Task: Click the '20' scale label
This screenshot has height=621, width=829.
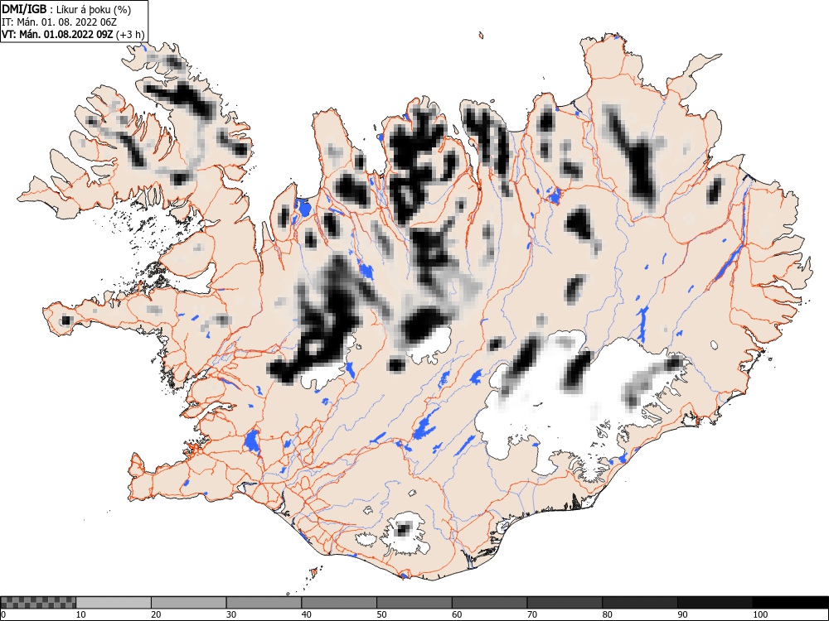Action: pos(156,614)
